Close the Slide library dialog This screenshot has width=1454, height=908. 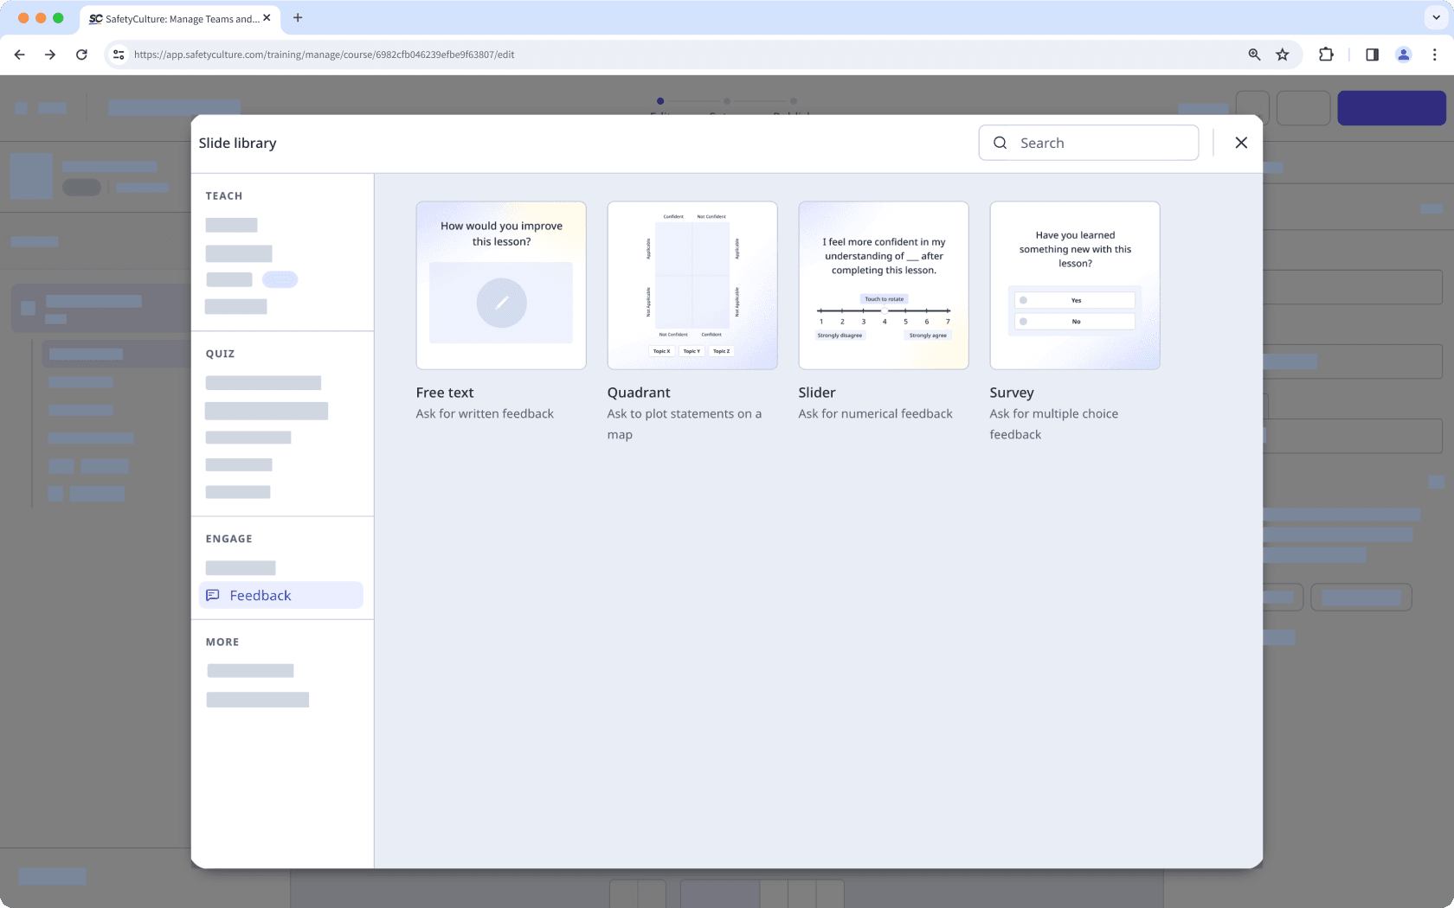[x=1242, y=143]
